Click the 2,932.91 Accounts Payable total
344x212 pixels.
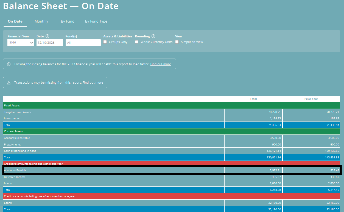[x=275, y=170]
